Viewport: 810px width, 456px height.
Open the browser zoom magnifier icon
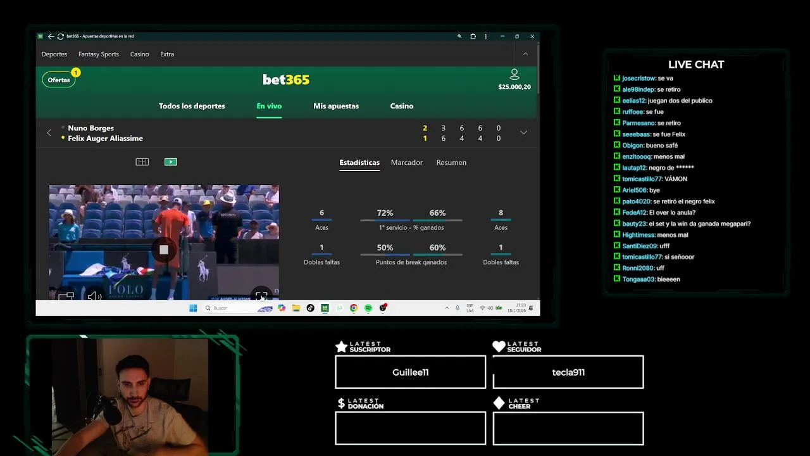point(459,36)
